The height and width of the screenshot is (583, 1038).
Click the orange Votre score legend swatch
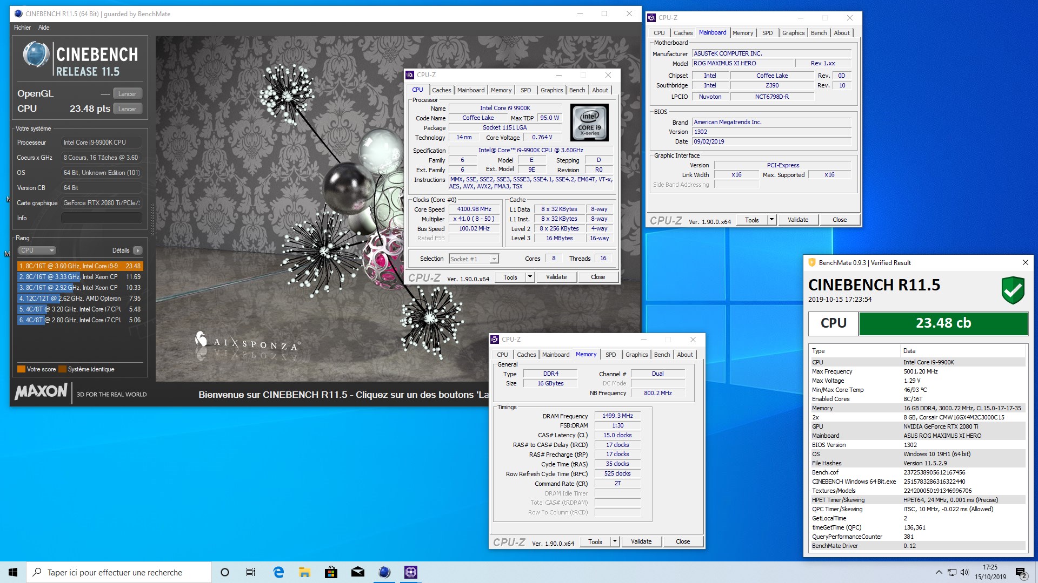(x=21, y=369)
